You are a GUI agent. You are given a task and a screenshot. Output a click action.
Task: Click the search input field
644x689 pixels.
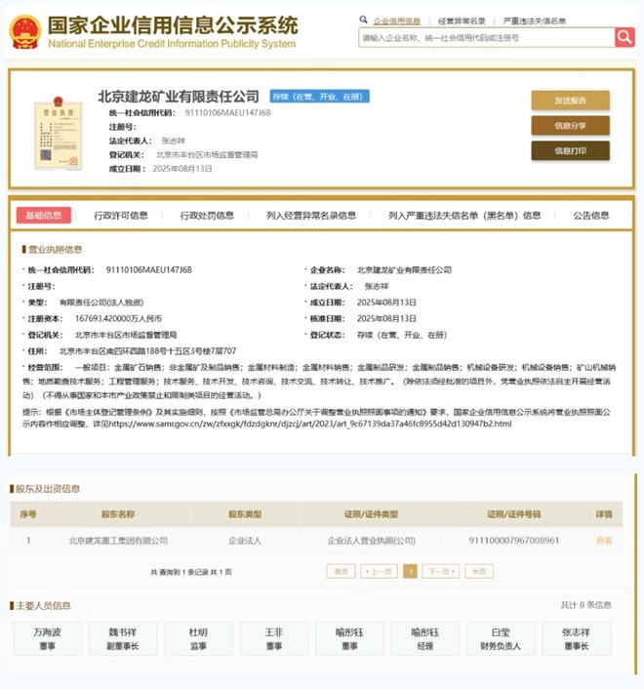486,37
